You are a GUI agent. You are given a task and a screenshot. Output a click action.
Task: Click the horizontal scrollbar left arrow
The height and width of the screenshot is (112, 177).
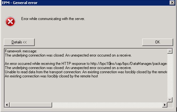7,105
